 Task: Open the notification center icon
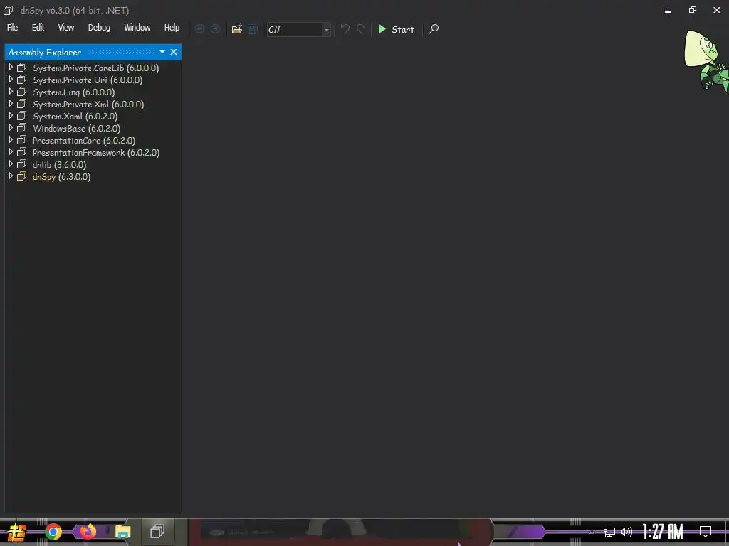706,532
